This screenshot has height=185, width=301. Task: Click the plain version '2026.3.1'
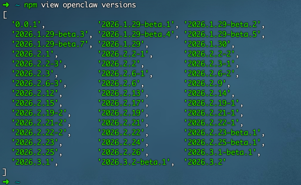(33, 162)
